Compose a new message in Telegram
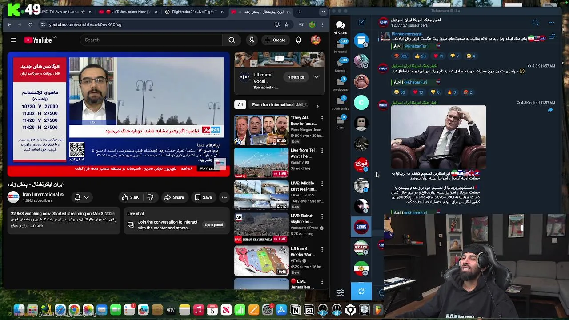 (x=361, y=23)
